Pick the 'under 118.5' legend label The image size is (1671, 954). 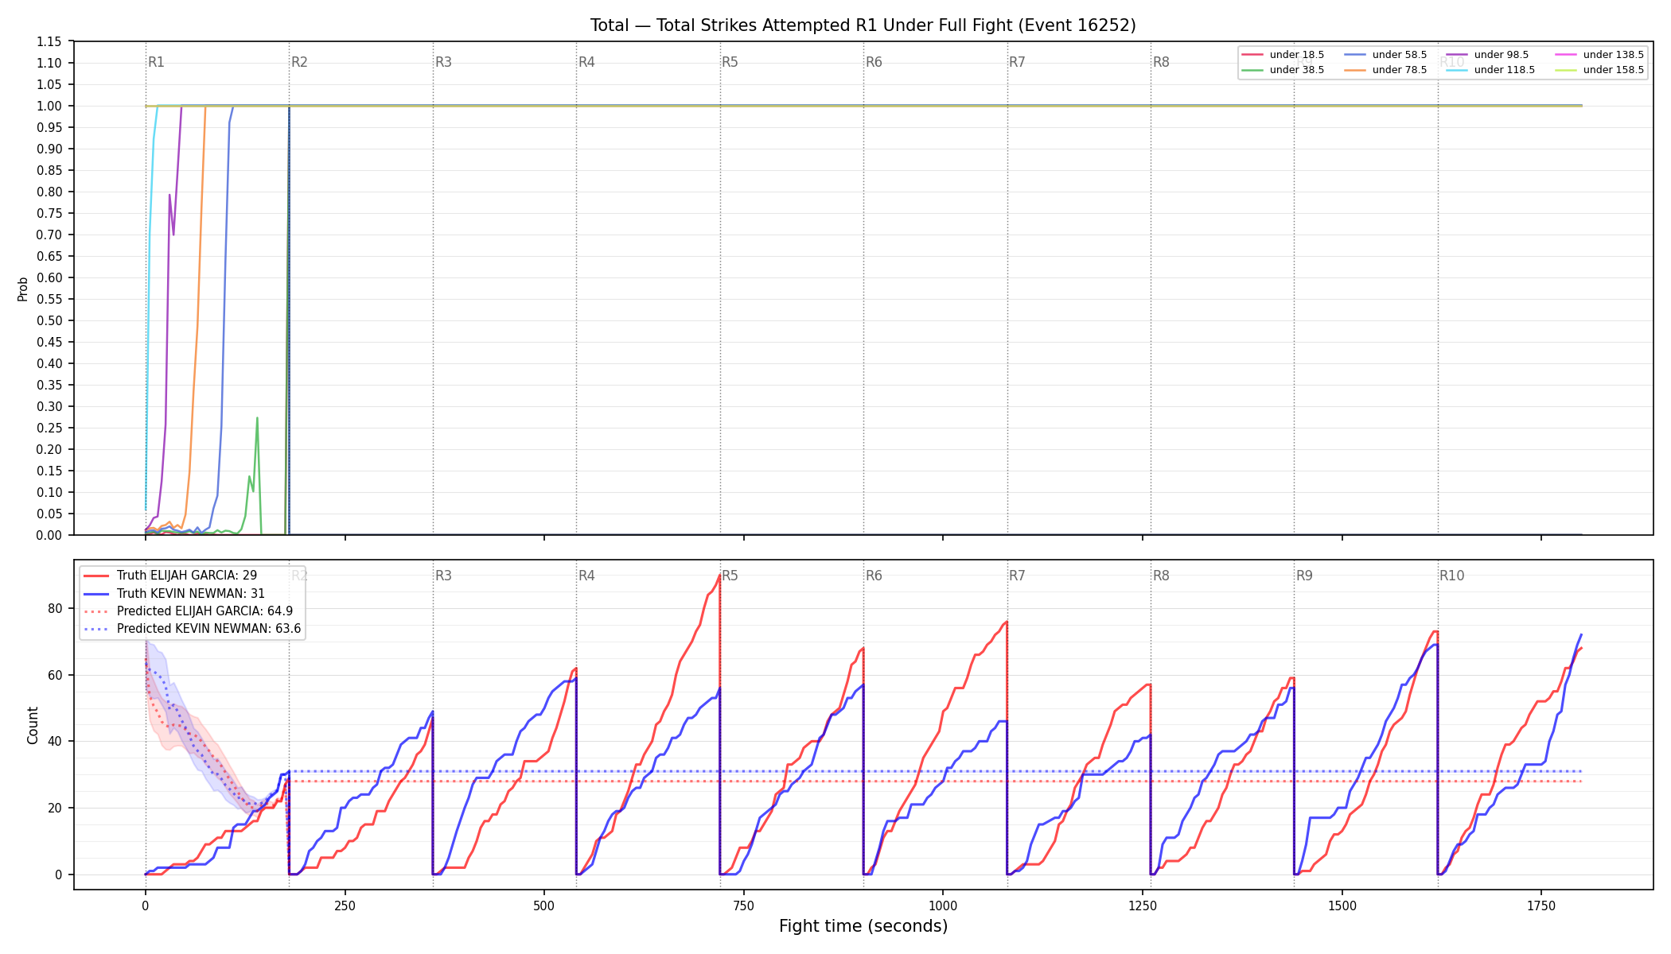coord(1505,70)
